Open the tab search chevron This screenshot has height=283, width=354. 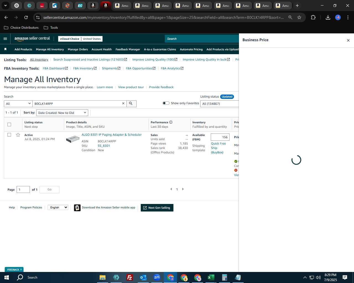pos(5,6)
